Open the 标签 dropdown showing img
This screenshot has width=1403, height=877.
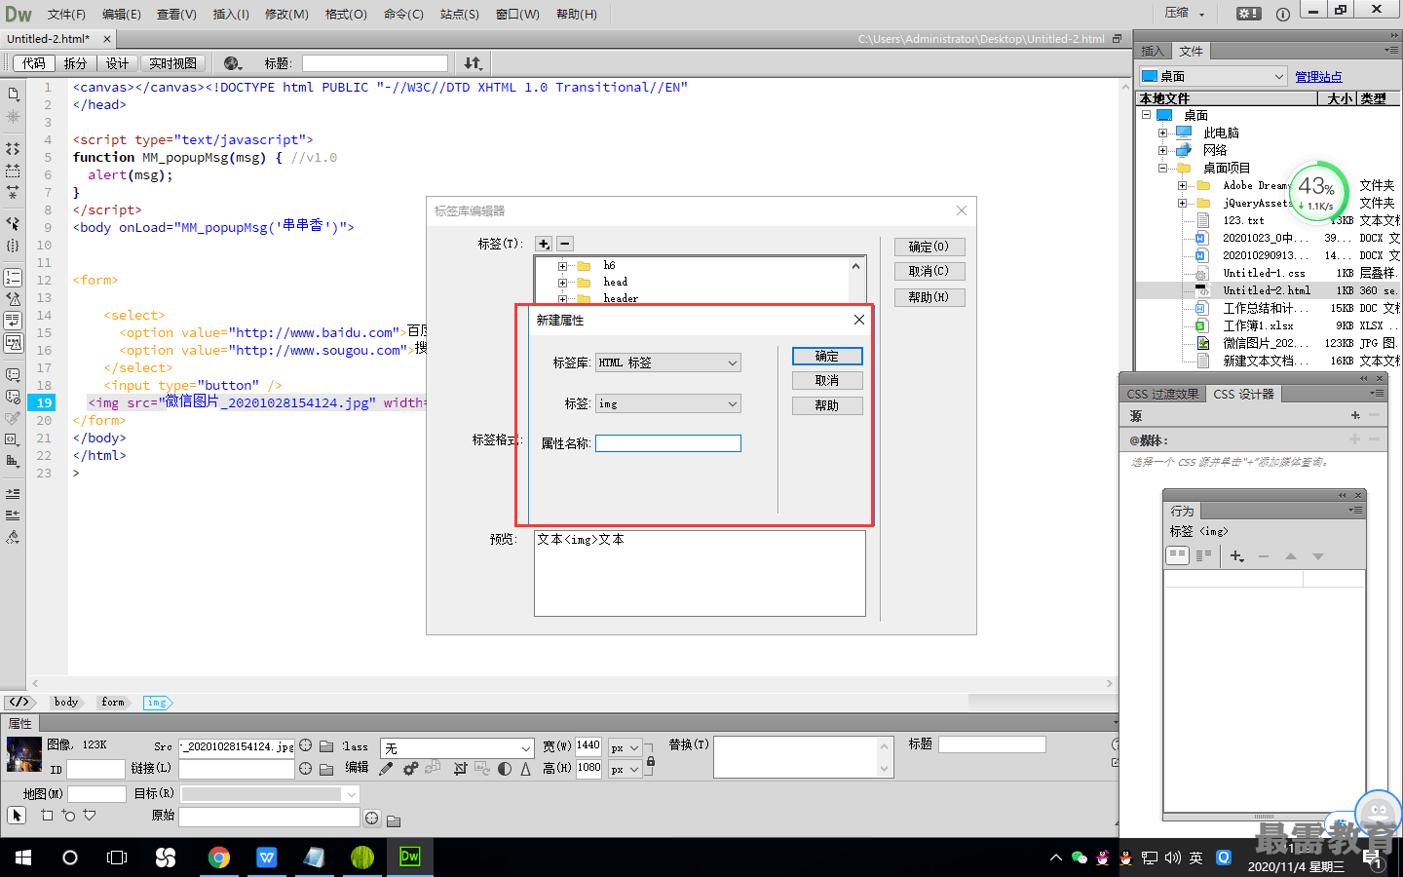668,403
